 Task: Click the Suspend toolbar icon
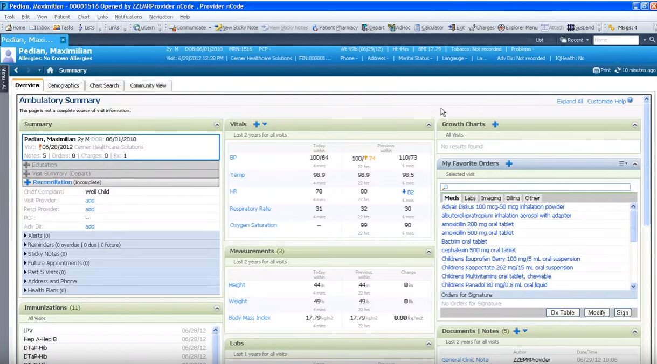click(571, 27)
